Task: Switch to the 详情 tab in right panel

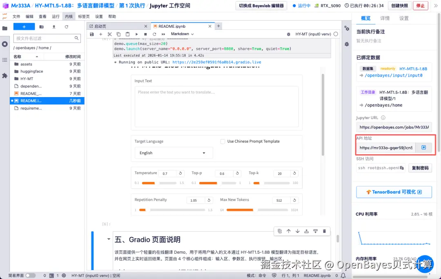Action: tap(385, 18)
